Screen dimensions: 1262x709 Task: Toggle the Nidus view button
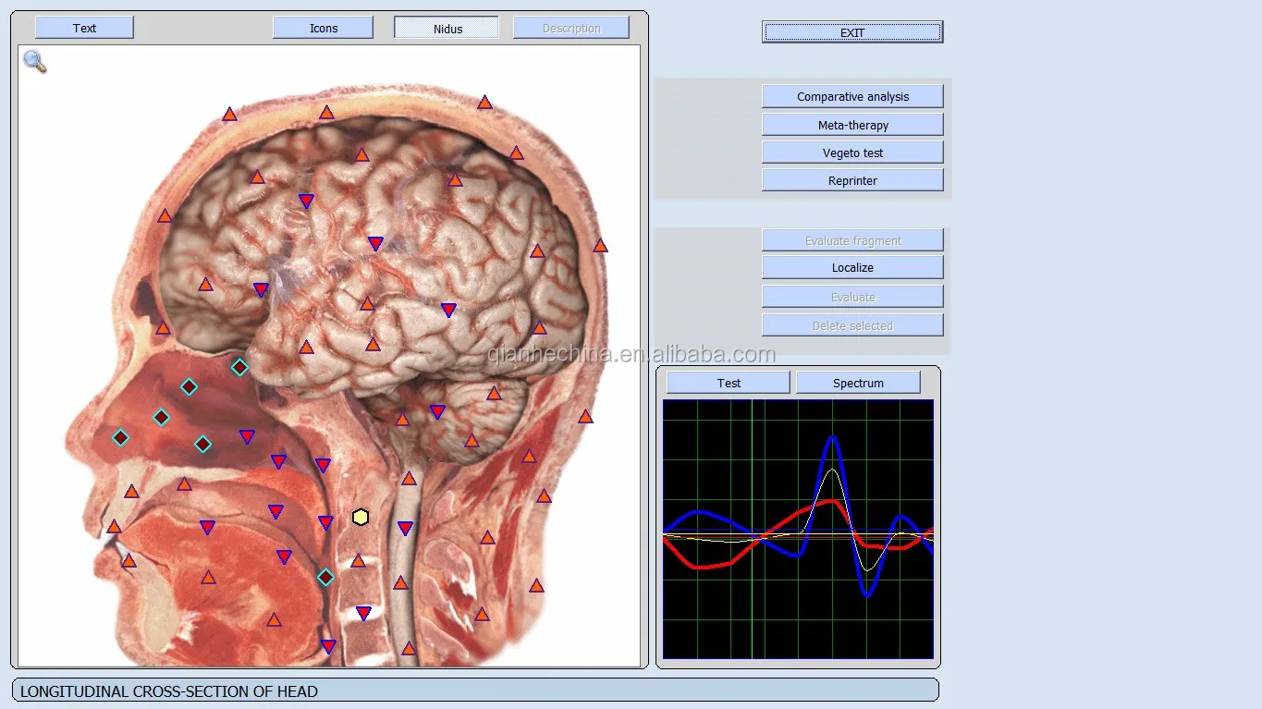[446, 28]
